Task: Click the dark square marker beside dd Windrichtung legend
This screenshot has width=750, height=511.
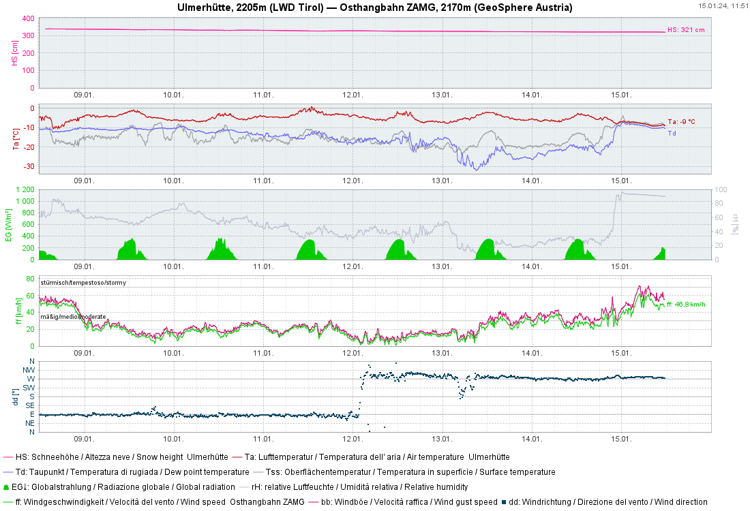Action: pos(504,502)
